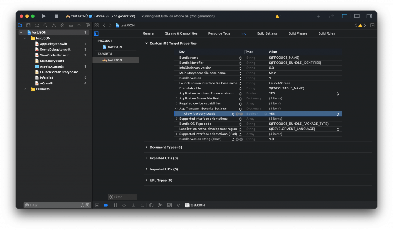Expand the Products folder
This screenshot has width=393, height=230.
(x=25, y=89)
